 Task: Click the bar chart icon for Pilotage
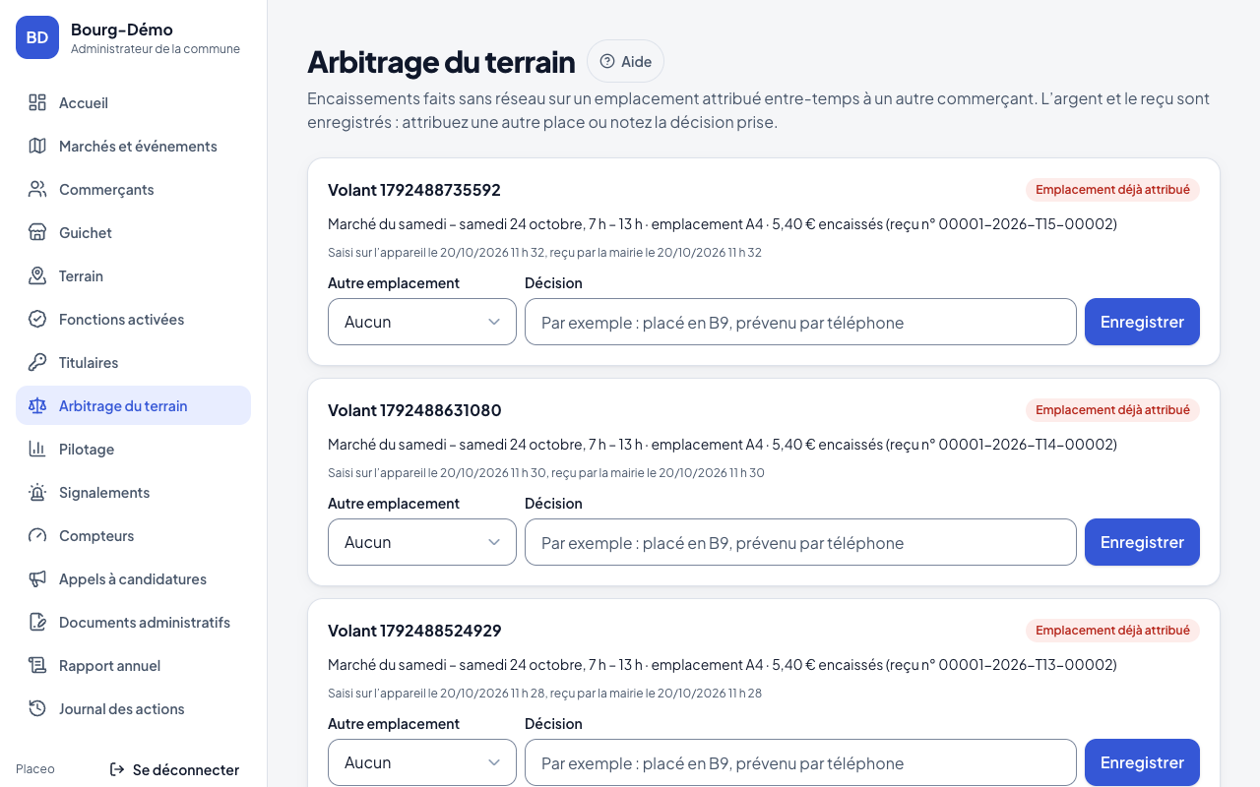tap(37, 449)
